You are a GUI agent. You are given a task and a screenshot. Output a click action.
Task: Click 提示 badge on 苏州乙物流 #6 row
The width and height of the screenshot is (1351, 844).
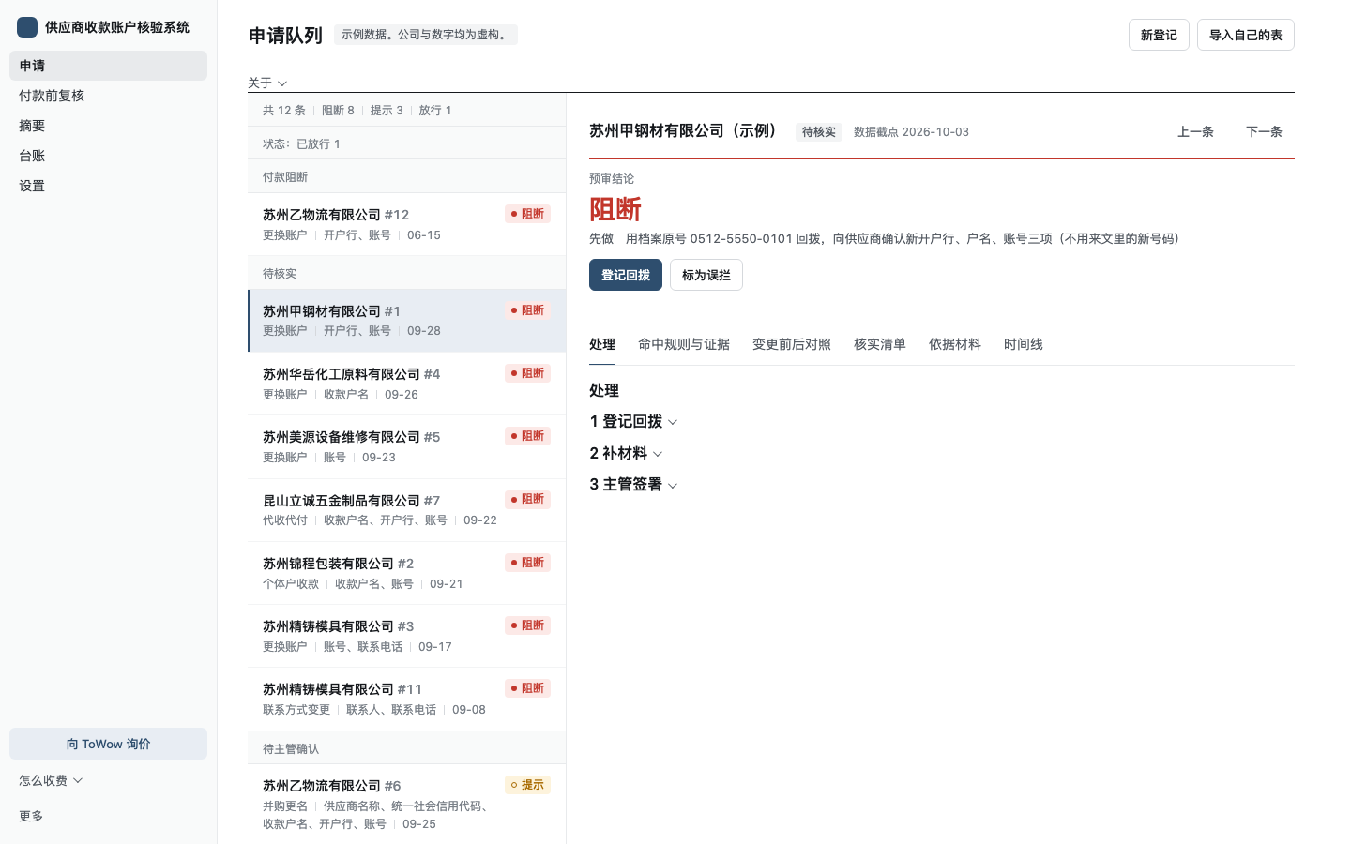(x=527, y=785)
